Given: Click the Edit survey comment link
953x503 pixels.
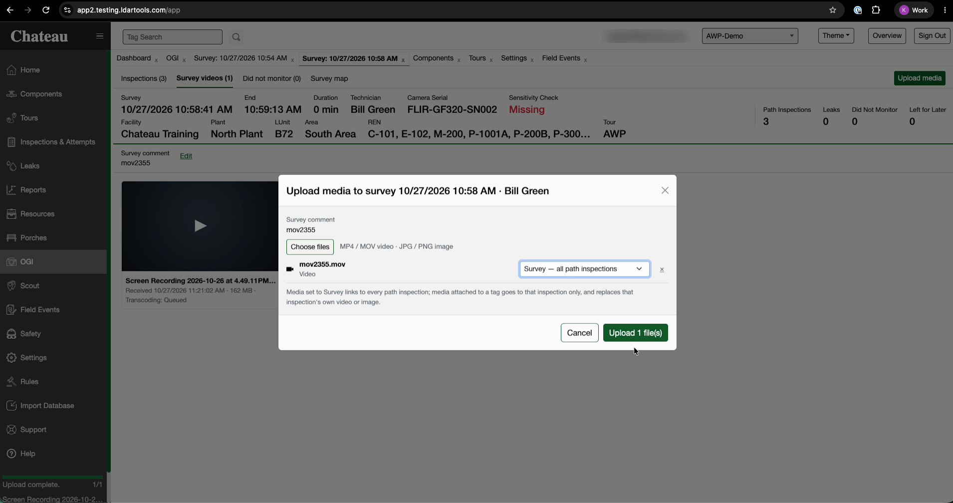Looking at the screenshot, I should (x=186, y=156).
